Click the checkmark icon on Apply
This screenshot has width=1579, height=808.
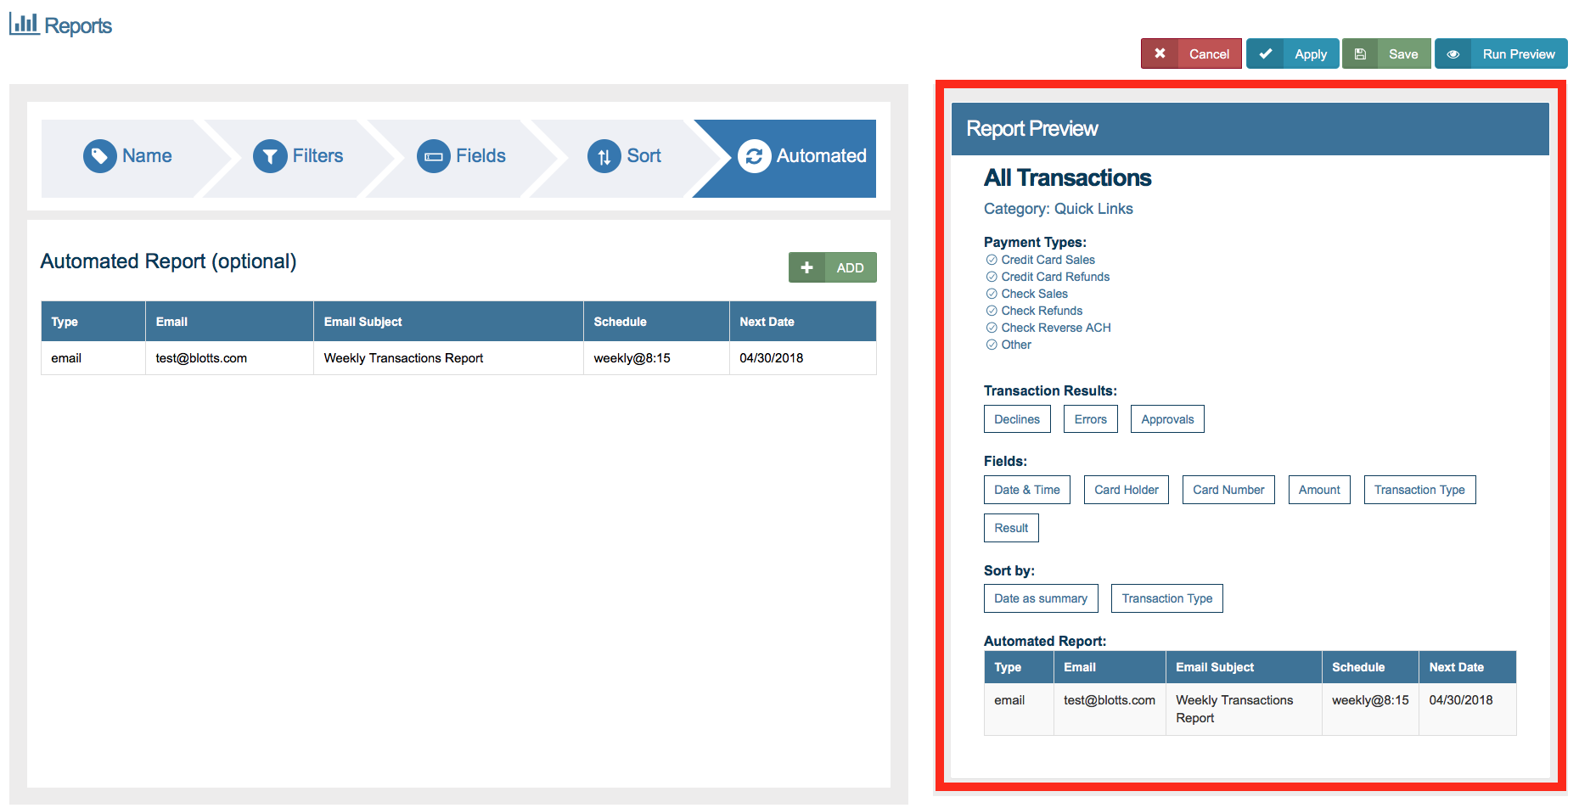coord(1267,53)
